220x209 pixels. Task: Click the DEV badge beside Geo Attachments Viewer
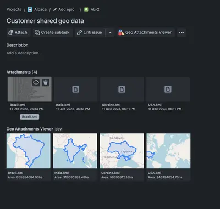[58, 129]
